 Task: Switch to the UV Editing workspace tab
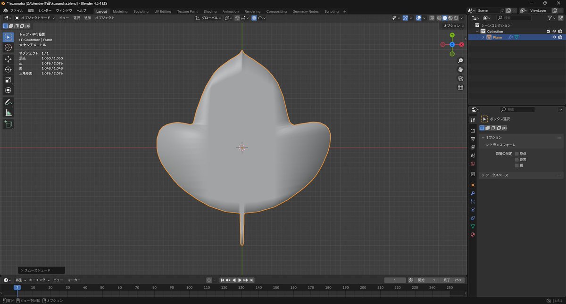tap(163, 11)
